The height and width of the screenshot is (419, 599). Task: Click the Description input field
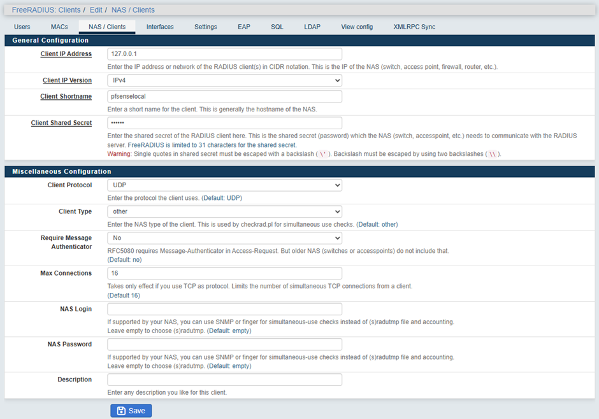click(x=224, y=380)
